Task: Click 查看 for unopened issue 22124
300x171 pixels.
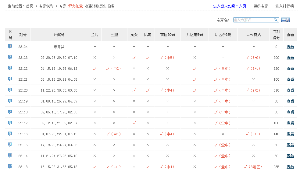Action: (x=290, y=47)
